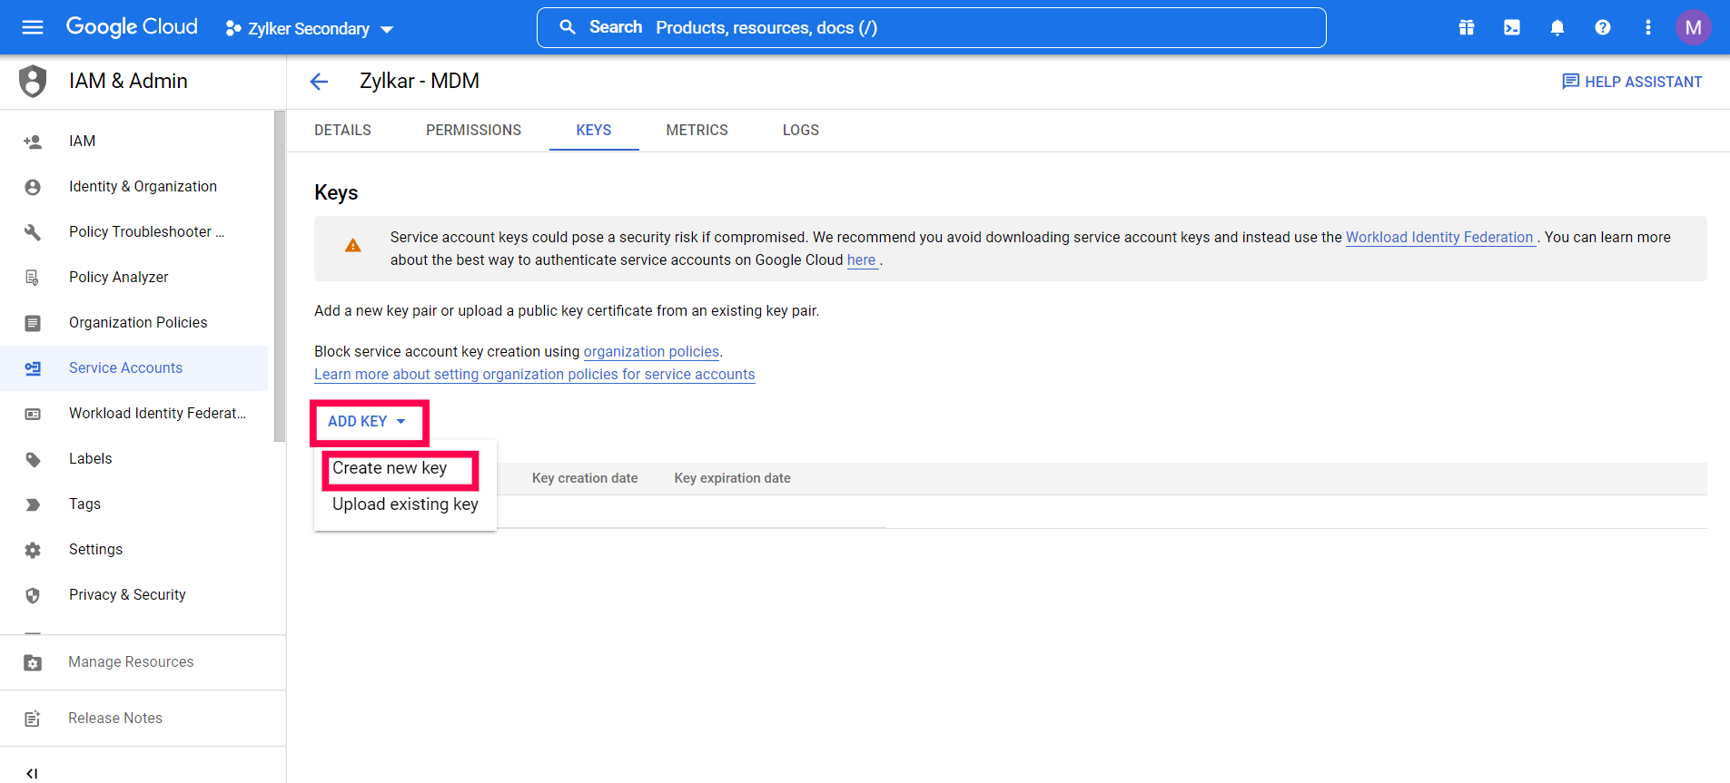Open Release Notes
The image size is (1730, 783).
(143, 719)
